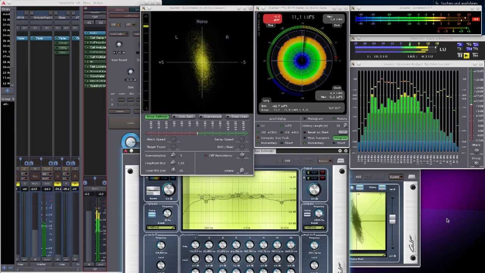This screenshot has width=485, height=273.
Task: Click the Oversampling knob
Action: (173, 155)
